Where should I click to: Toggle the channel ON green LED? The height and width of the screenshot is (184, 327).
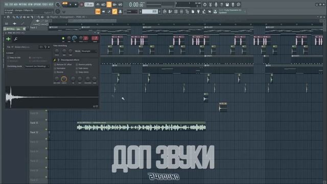63,38
